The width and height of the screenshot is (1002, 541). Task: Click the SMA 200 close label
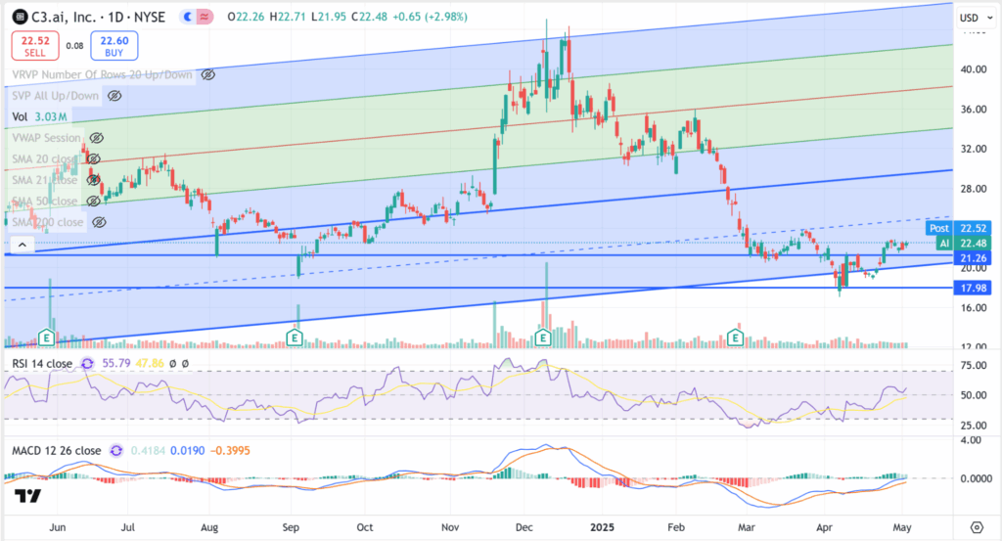48,222
